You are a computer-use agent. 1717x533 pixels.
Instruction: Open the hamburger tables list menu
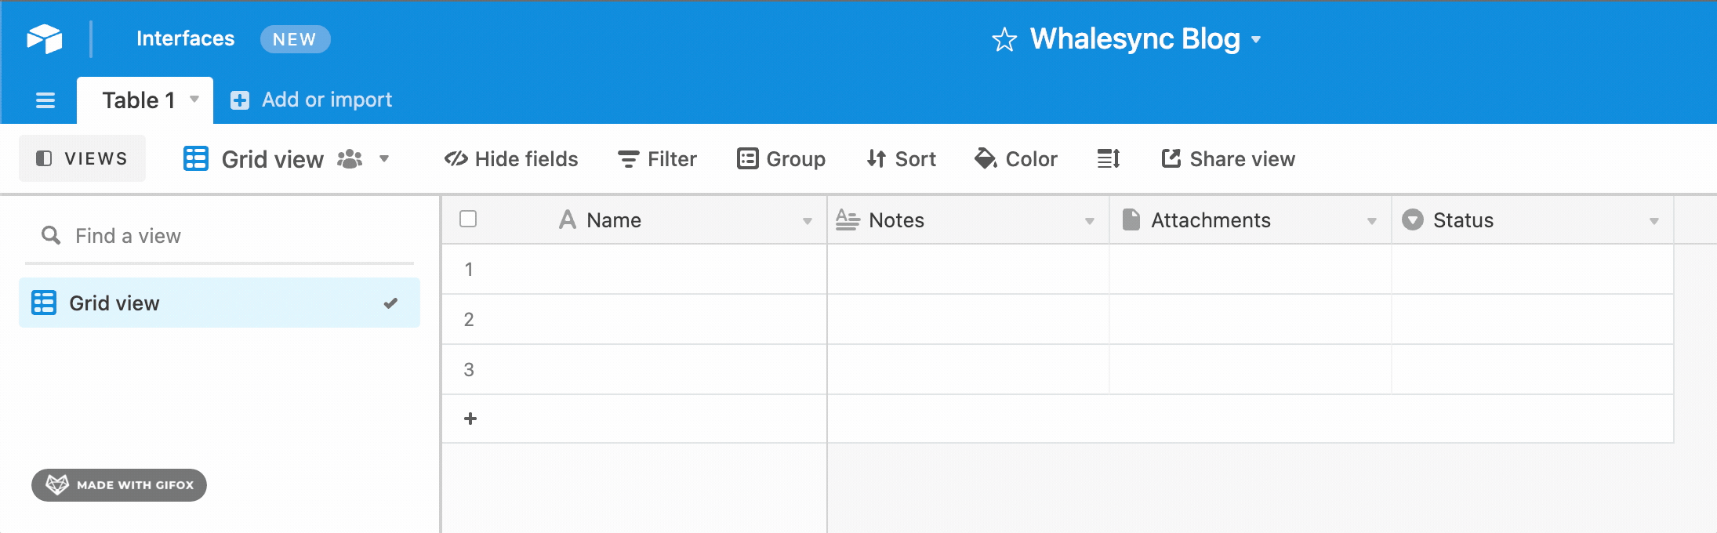[x=45, y=100]
